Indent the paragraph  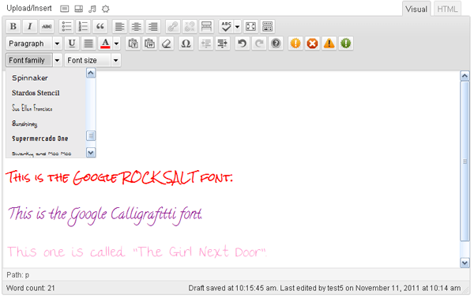223,44
